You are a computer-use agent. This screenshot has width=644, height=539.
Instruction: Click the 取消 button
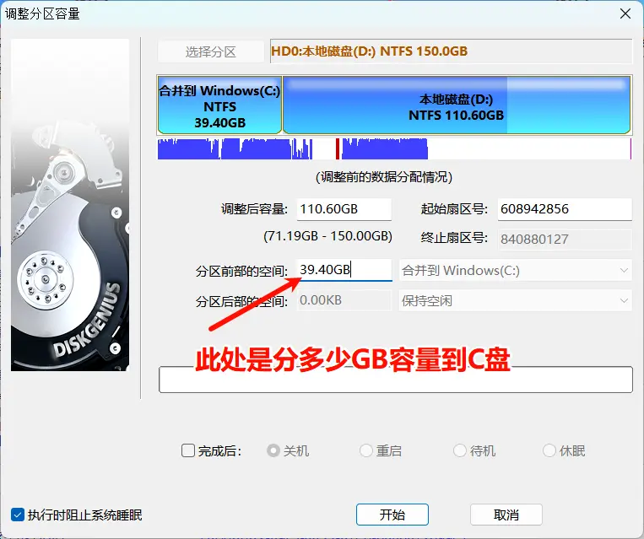pos(506,515)
